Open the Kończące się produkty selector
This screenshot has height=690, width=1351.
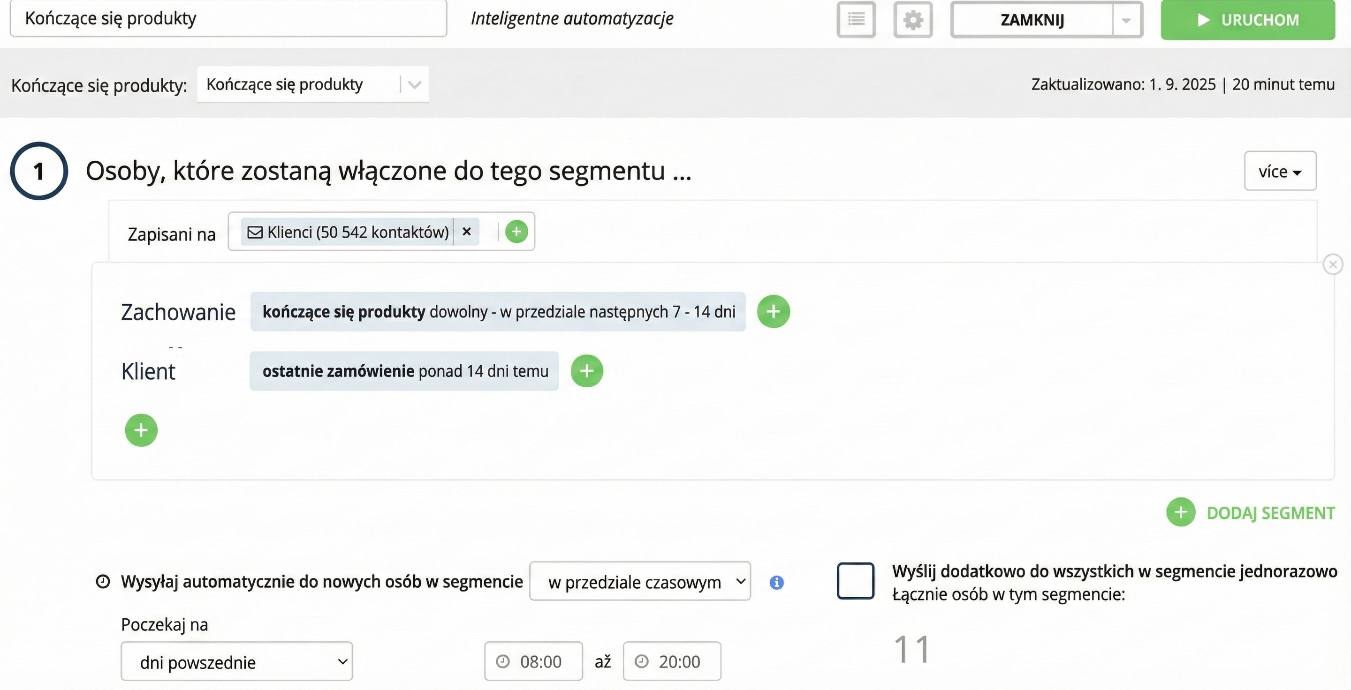(312, 84)
